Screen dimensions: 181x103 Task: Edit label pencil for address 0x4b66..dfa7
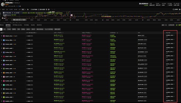(13, 65)
